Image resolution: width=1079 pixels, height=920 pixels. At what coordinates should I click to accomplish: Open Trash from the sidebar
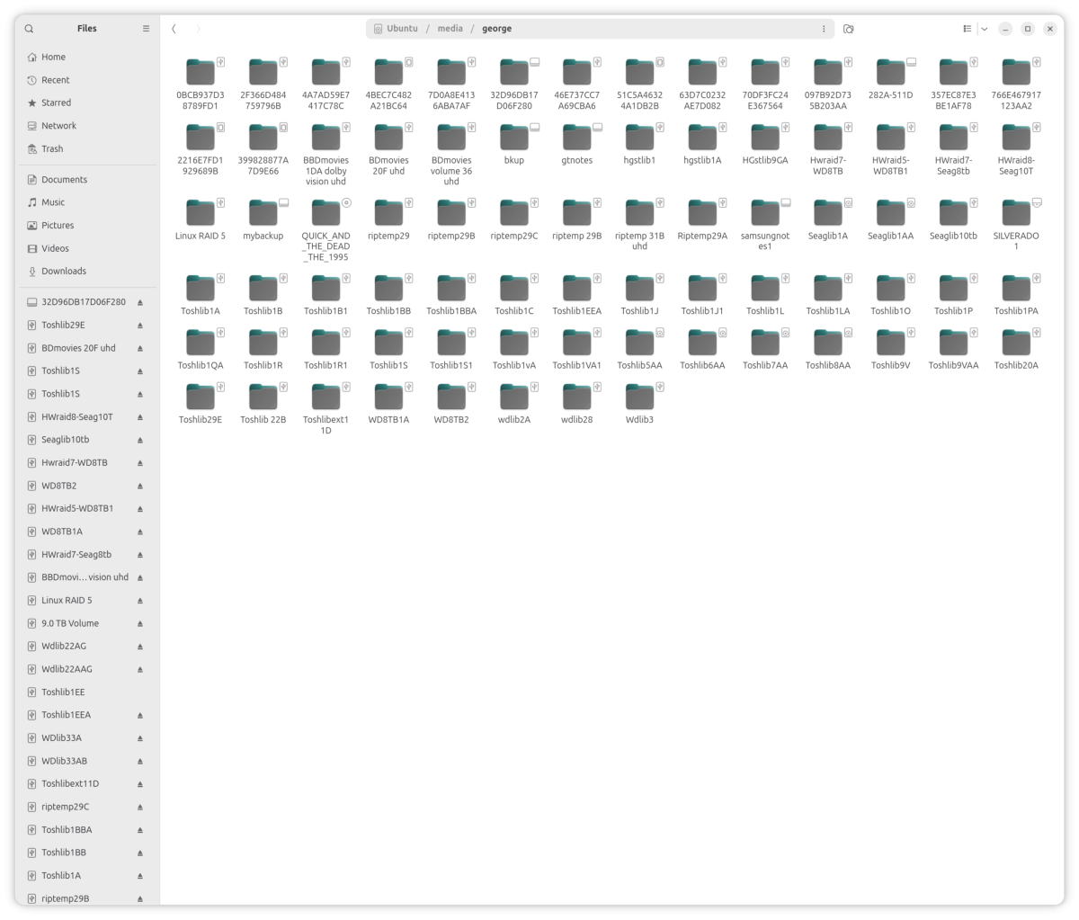click(x=30, y=148)
